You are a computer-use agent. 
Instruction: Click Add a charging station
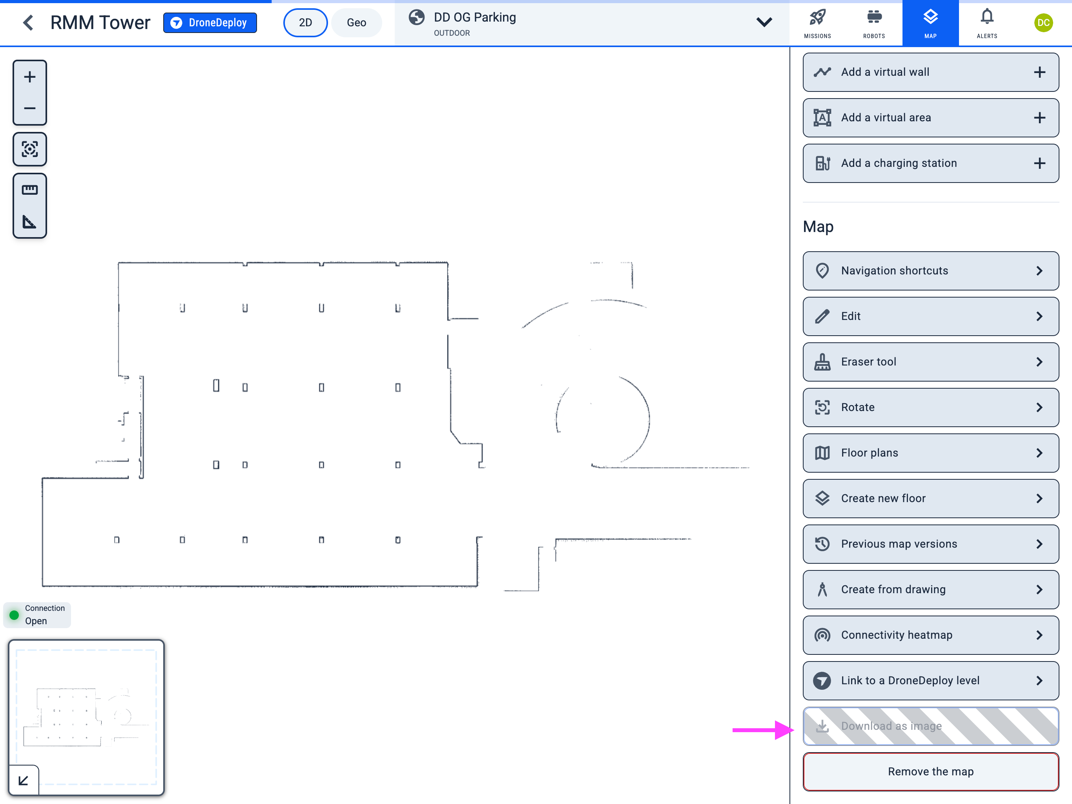930,163
